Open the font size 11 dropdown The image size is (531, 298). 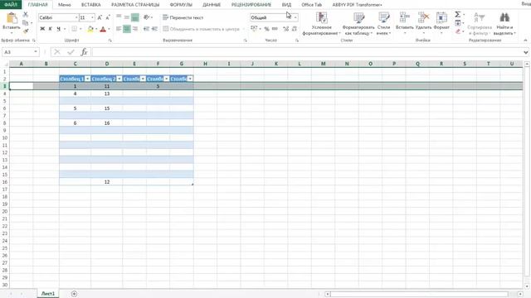tap(92, 17)
